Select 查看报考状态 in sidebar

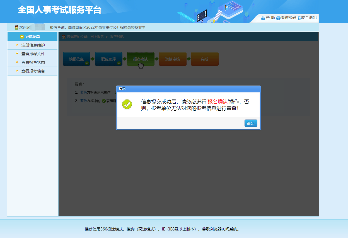coord(33,62)
